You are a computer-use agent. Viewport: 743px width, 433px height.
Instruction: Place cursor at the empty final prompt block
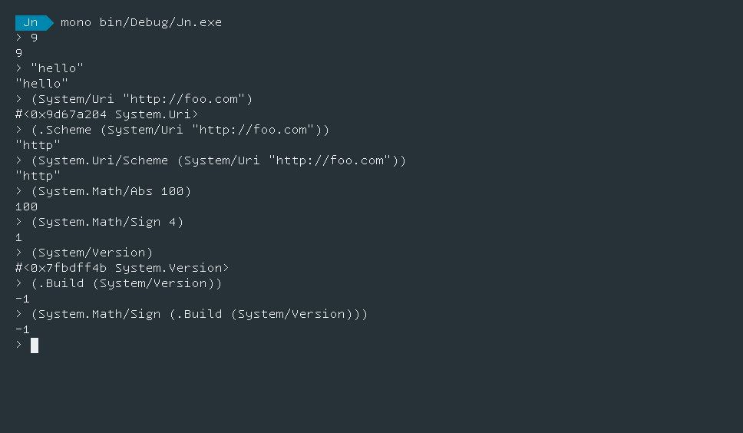(35, 345)
